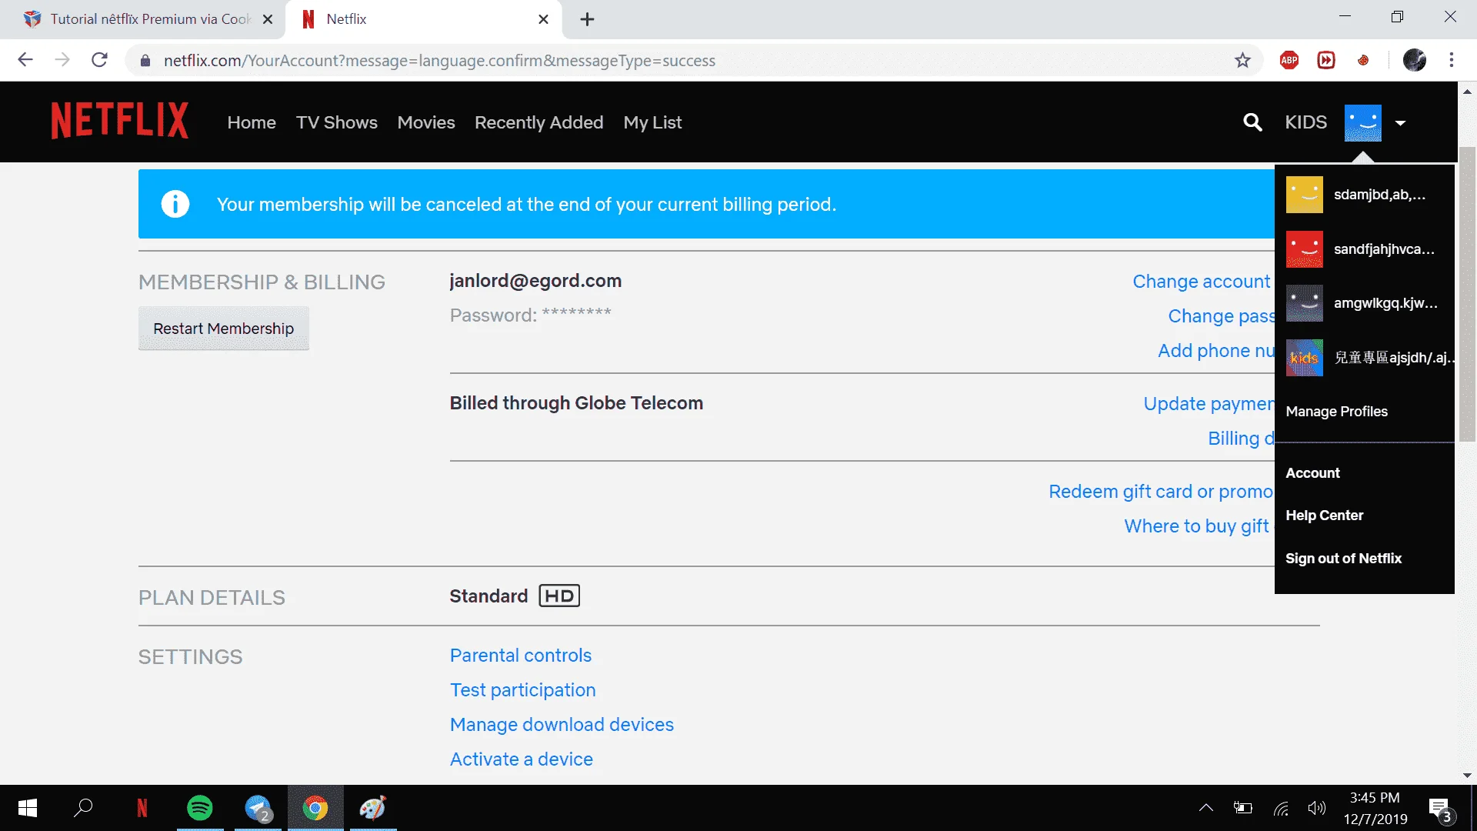Switch to KIDS mode
Screen dimensions: 1477x831
tap(1305, 122)
